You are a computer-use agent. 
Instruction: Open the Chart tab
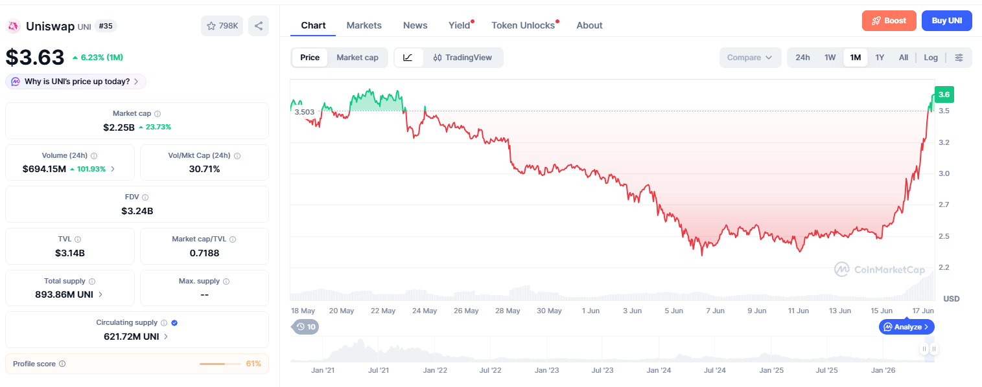[313, 25]
